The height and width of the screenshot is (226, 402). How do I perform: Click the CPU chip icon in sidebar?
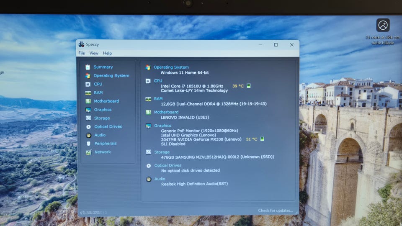(x=88, y=84)
